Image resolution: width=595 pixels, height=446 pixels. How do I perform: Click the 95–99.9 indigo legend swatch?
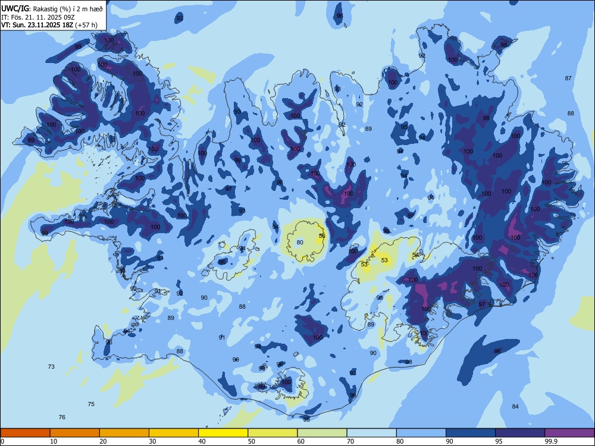click(520, 433)
